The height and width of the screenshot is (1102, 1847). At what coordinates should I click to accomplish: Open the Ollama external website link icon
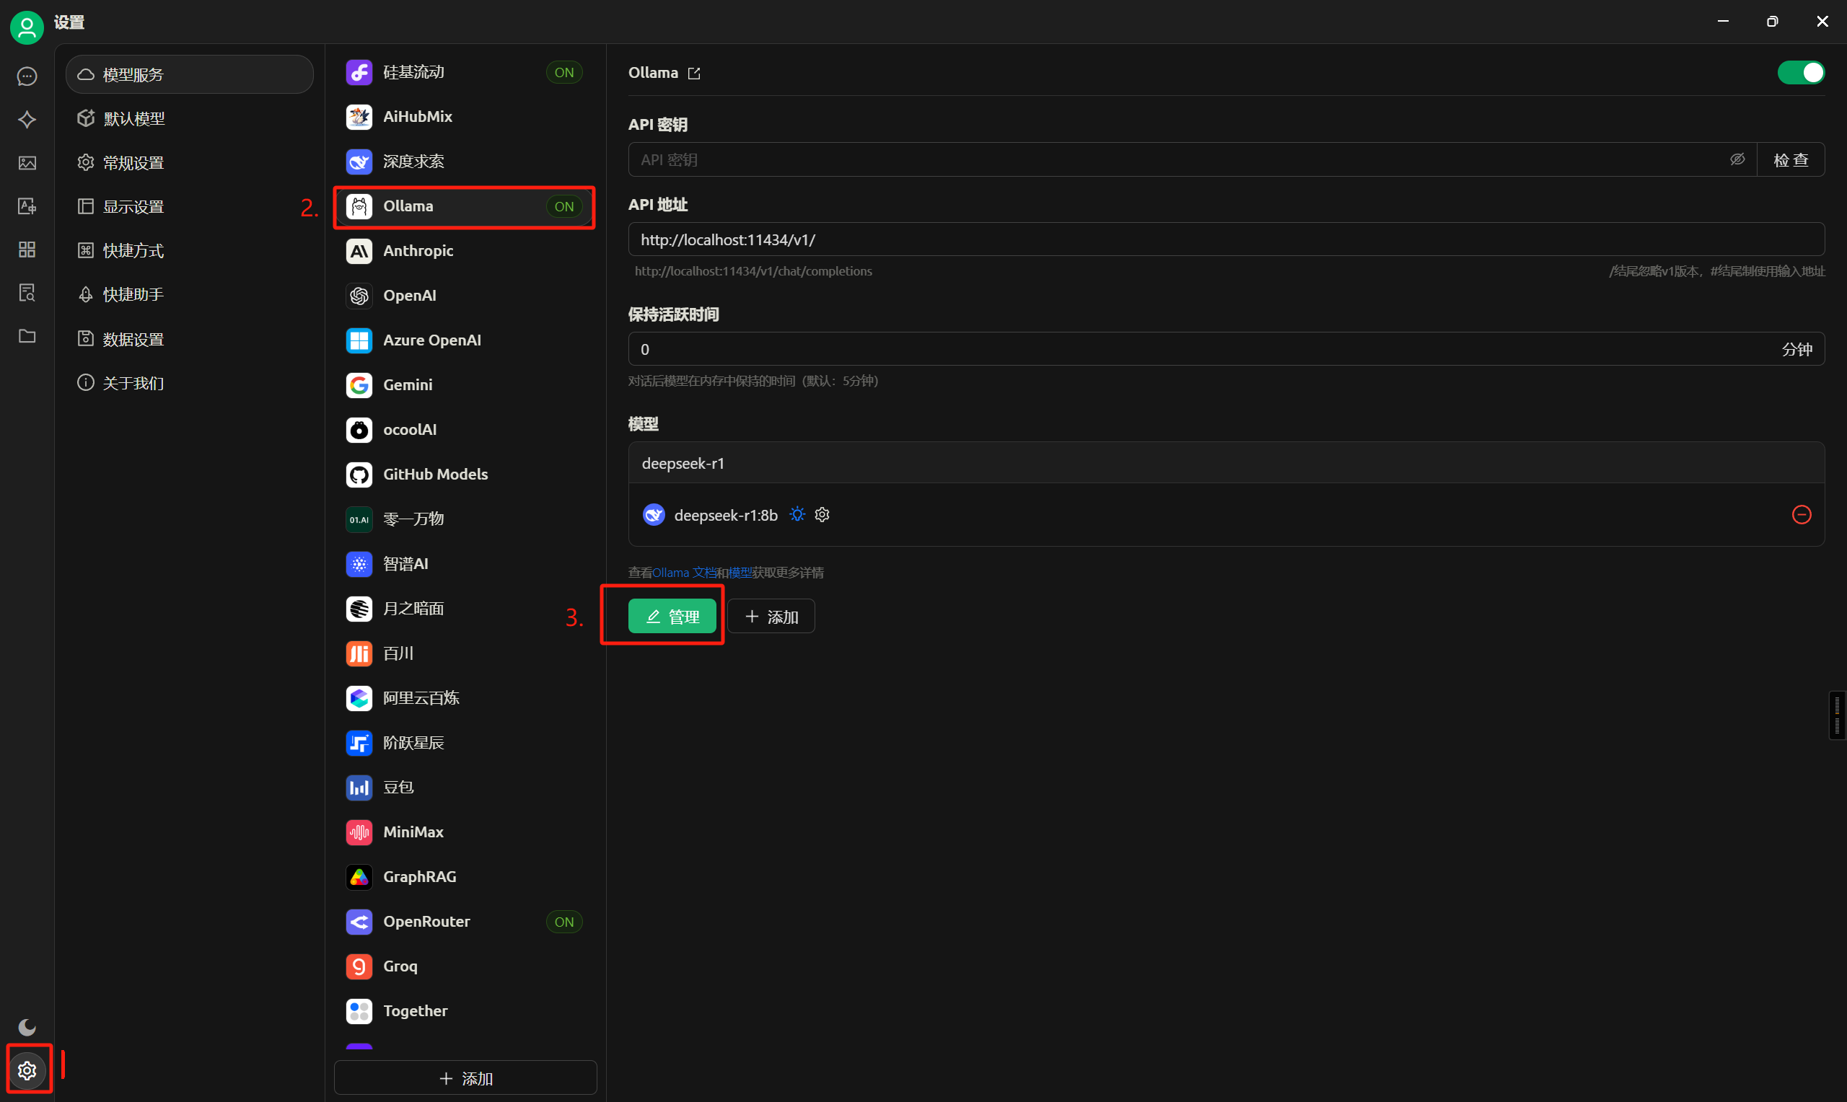[x=693, y=74]
